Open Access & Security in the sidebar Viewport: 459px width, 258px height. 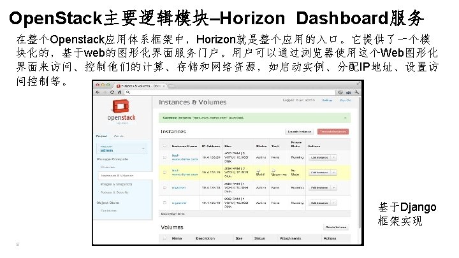(x=115, y=192)
